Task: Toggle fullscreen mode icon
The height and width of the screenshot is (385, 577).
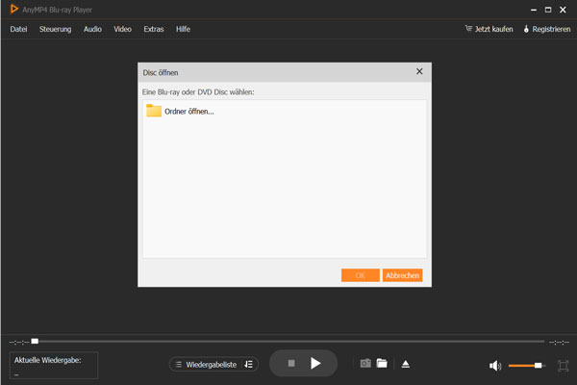Action: [x=563, y=366]
